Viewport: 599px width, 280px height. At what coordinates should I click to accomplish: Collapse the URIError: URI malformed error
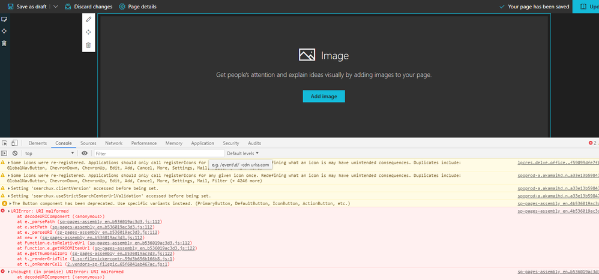pos(9,211)
